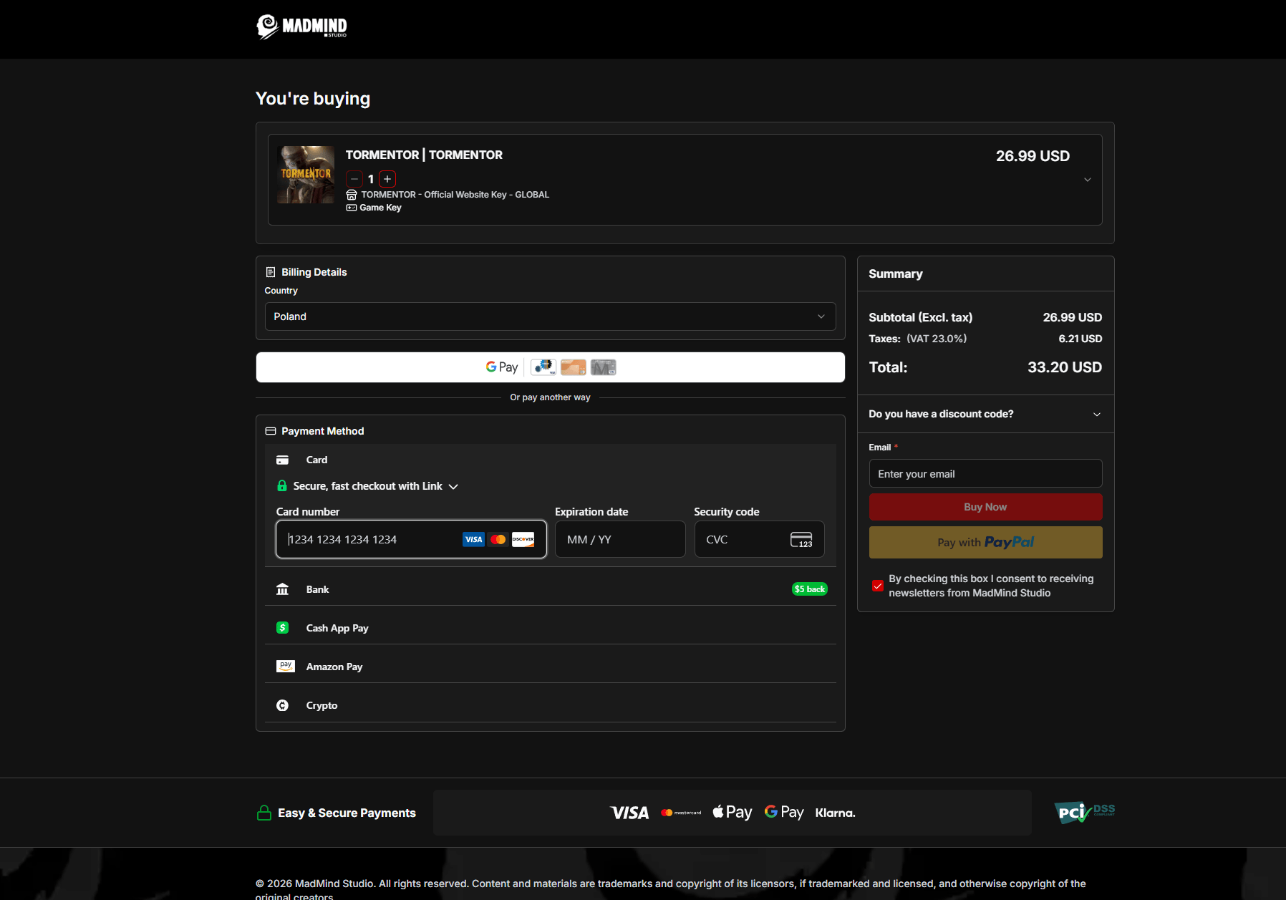Click the footer Apple Pay logo
Viewport: 1286px width, 900px height.
pos(733,812)
